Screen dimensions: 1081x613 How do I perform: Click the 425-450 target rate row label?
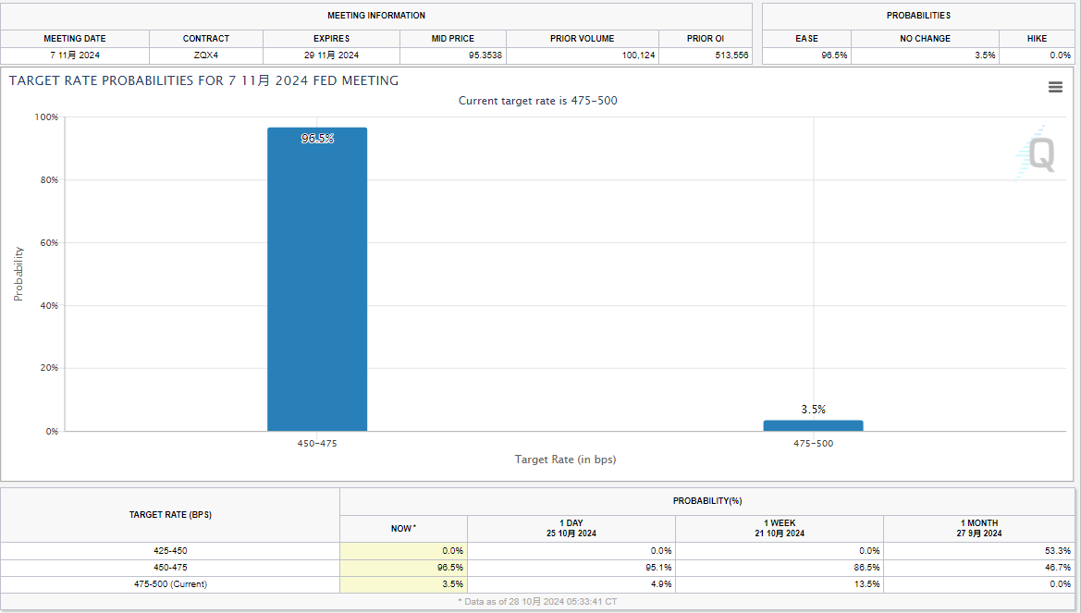170,550
